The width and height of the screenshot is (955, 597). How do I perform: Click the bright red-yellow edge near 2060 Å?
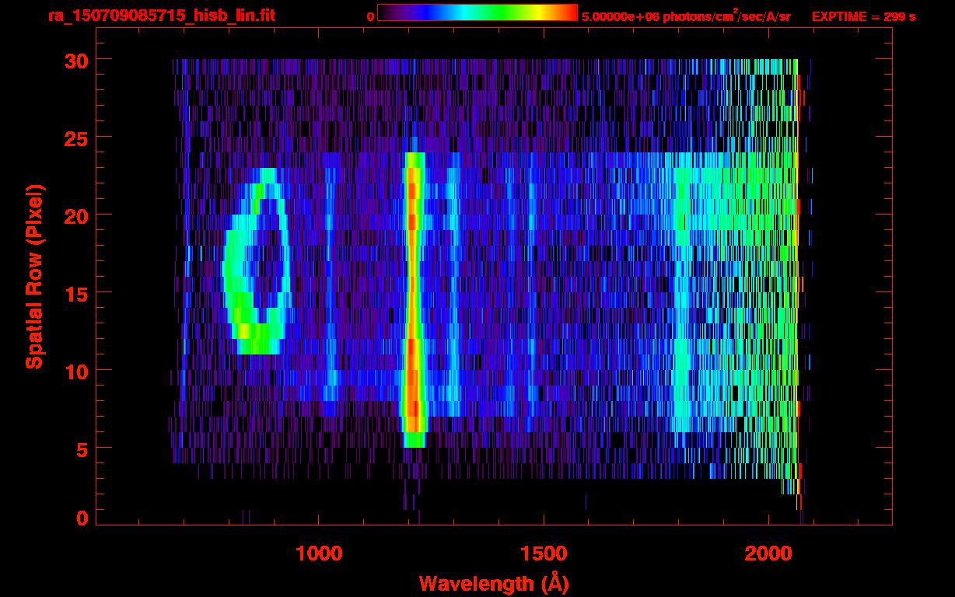tap(798, 285)
